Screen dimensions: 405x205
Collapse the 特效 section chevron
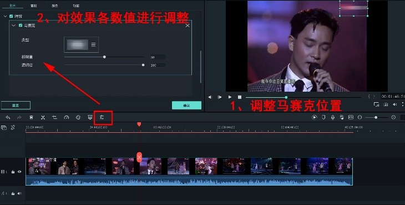click(x=5, y=16)
